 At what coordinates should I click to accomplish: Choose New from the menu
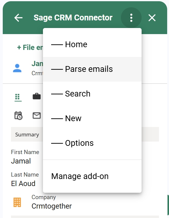point(92,118)
